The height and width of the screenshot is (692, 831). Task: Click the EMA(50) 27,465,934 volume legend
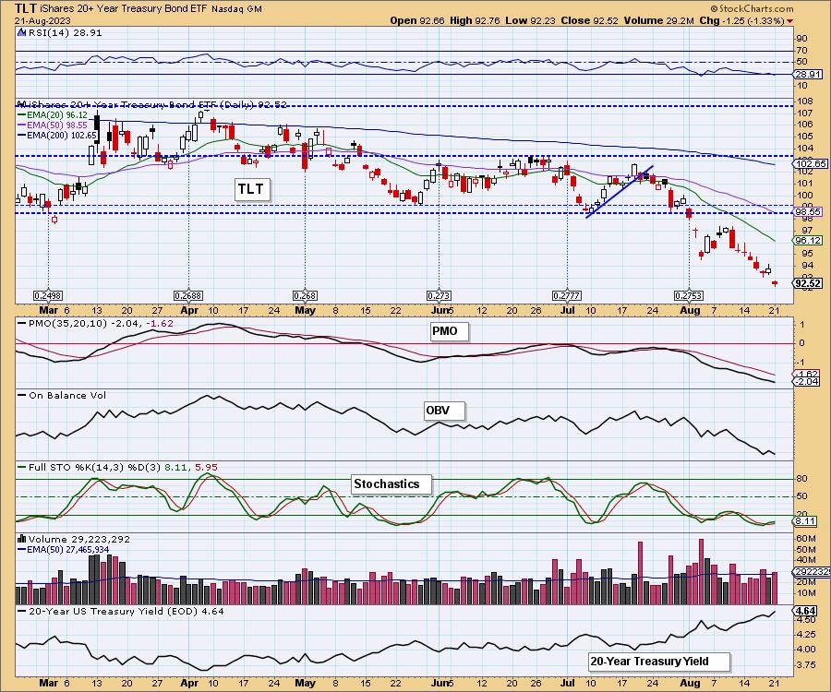[x=64, y=550]
